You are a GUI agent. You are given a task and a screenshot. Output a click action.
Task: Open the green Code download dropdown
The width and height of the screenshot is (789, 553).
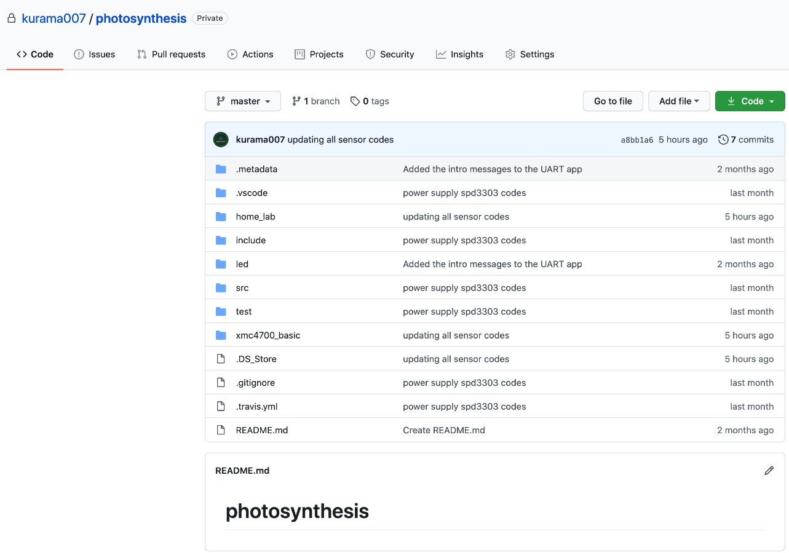(750, 101)
